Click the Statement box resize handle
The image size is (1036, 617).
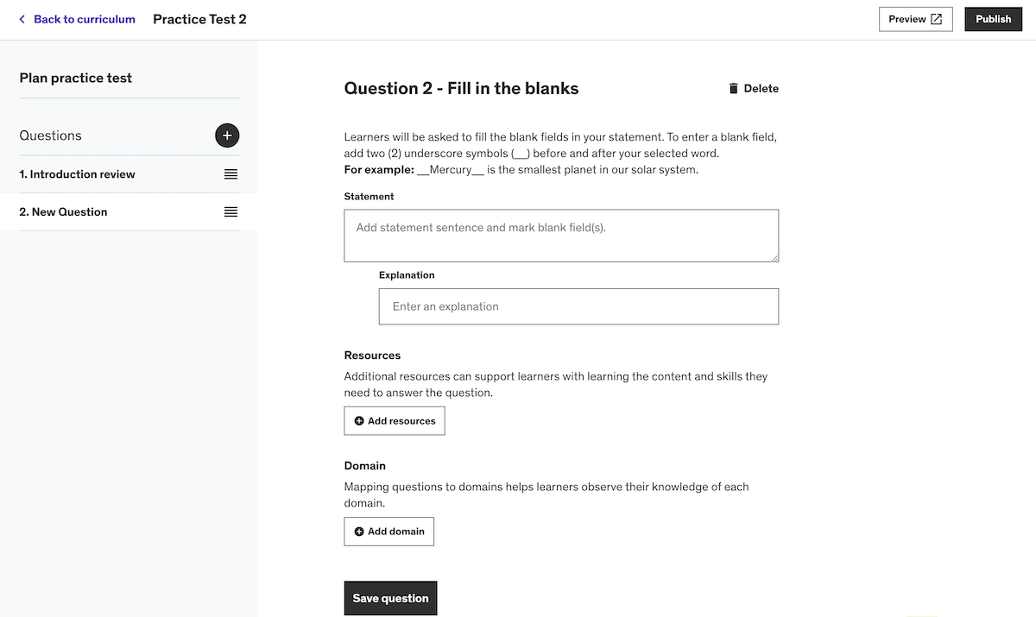[774, 257]
